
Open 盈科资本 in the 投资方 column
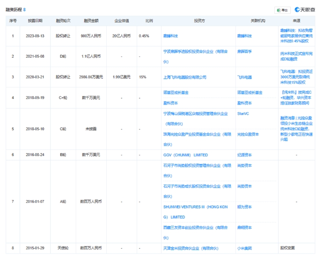pyautogui.click(x=171, y=103)
